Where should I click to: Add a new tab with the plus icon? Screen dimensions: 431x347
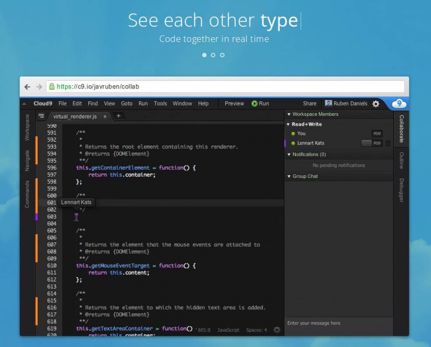(119, 116)
